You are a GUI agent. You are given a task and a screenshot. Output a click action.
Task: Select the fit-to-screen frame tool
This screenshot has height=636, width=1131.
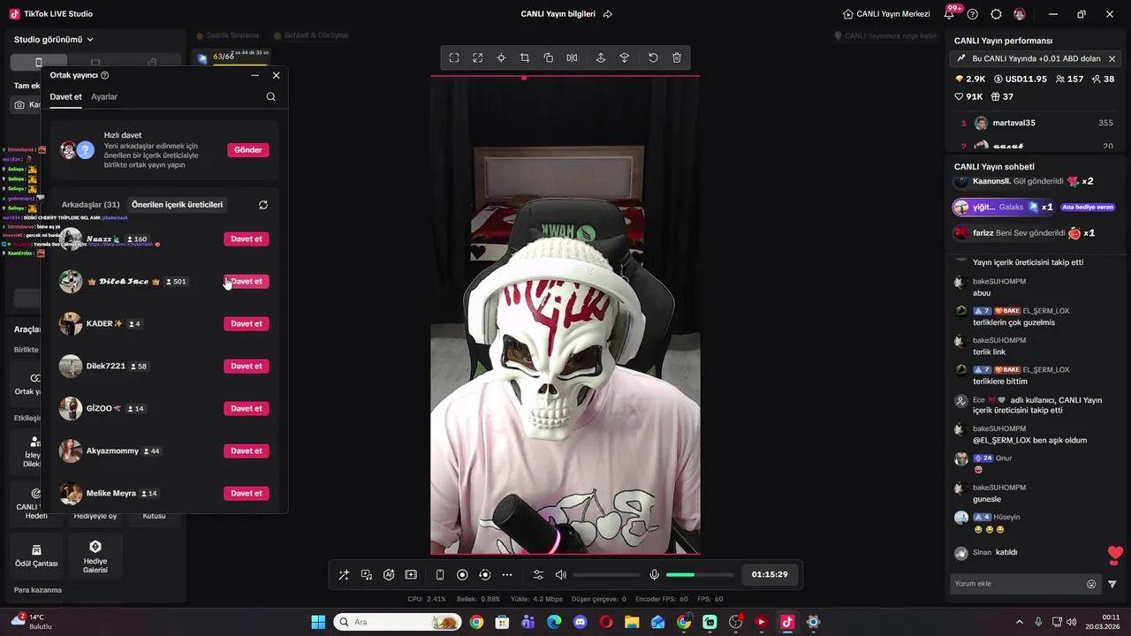pyautogui.click(x=454, y=57)
